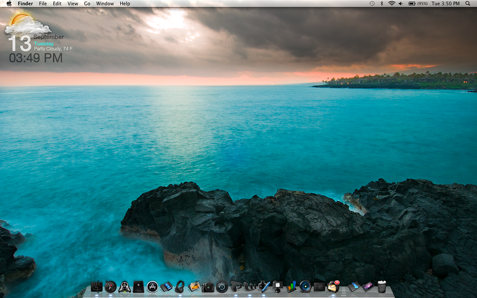Click the Window menu item
Screen dimensions: 477x298
point(105,4)
